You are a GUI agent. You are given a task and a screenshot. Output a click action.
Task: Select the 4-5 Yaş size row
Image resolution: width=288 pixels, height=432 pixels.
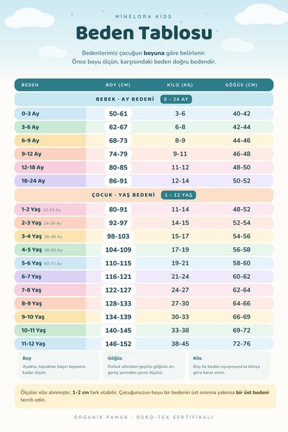tap(144, 250)
